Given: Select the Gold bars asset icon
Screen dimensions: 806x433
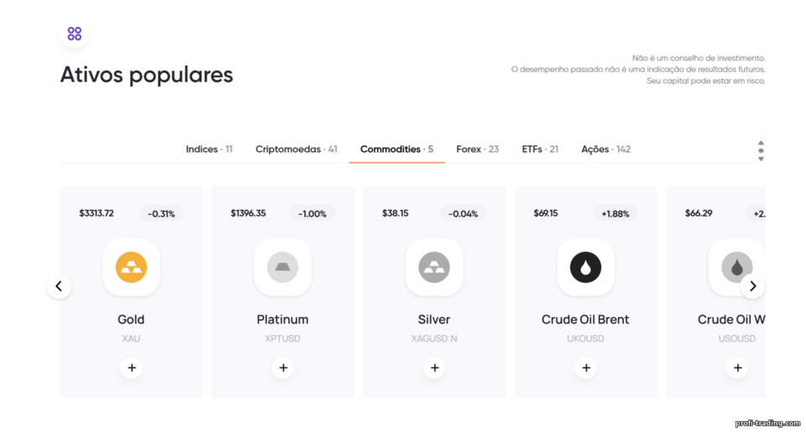Looking at the screenshot, I should point(131,267).
